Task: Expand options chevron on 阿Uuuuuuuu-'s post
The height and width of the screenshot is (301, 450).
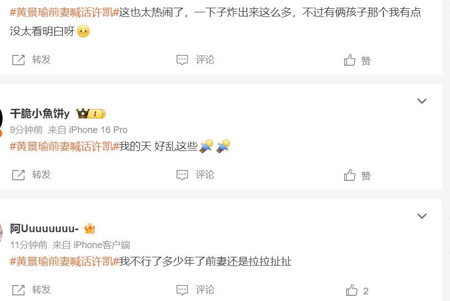Action: 422,216
